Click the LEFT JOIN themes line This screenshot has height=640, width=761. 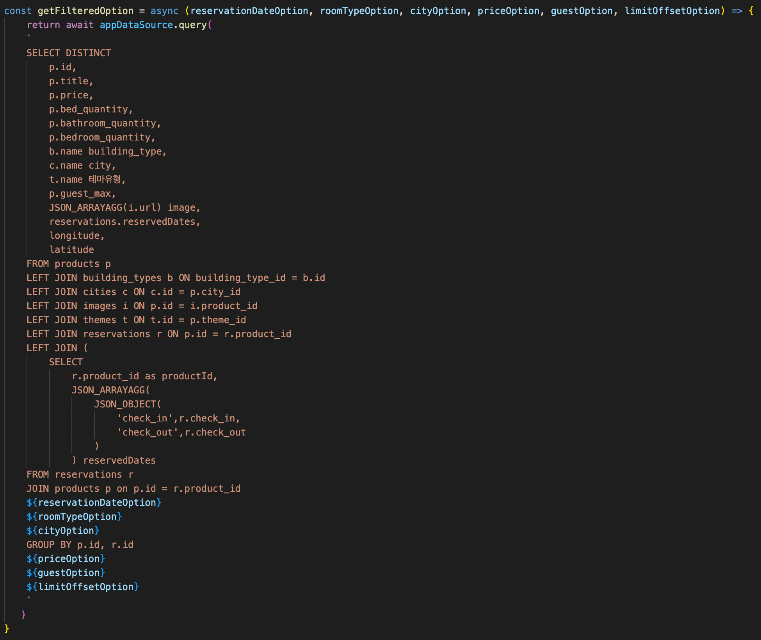click(x=136, y=320)
